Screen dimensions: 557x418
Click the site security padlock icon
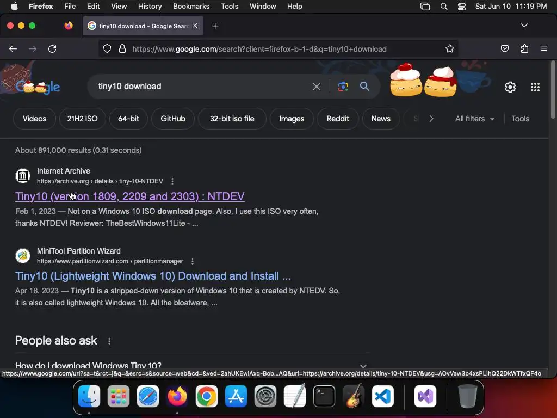122,48
